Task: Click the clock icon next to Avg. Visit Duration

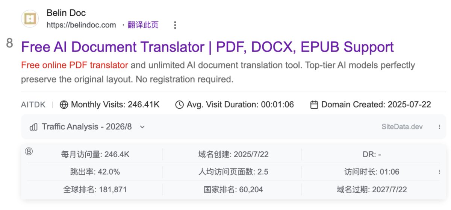Action: coord(180,105)
